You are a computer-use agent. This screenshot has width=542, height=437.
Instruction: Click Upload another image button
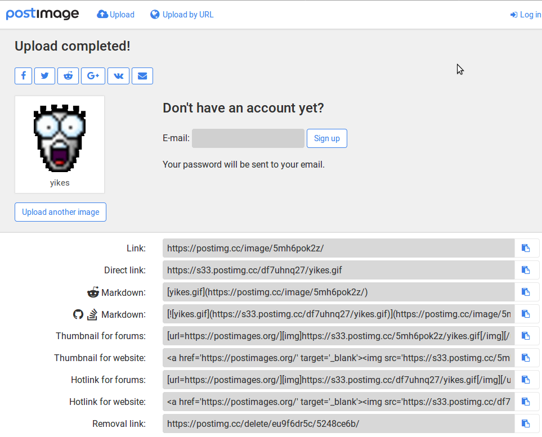[x=60, y=212]
